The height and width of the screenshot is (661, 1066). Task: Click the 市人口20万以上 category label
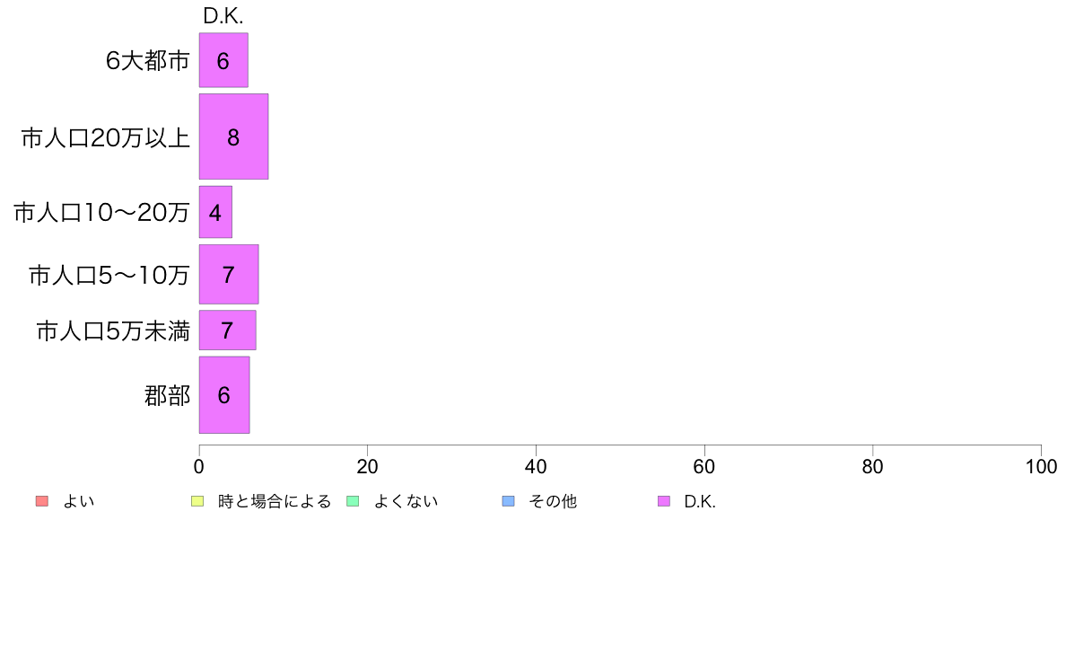click(105, 138)
